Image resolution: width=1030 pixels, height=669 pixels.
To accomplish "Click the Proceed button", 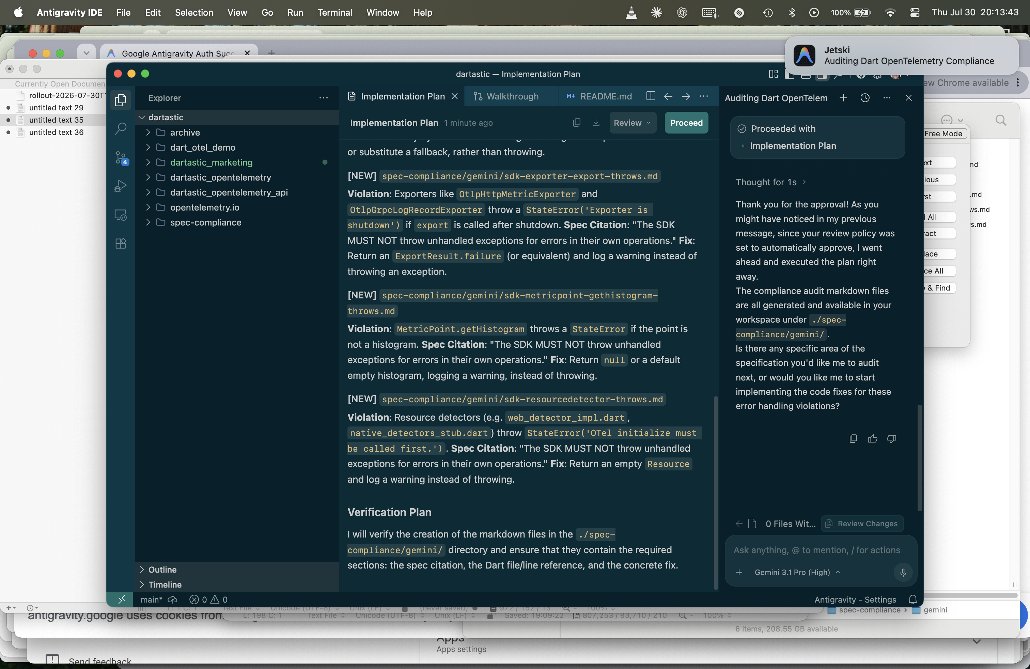I will pyautogui.click(x=686, y=123).
